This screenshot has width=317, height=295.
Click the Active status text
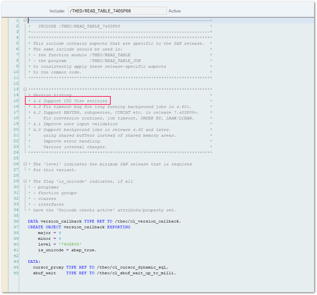click(175, 11)
